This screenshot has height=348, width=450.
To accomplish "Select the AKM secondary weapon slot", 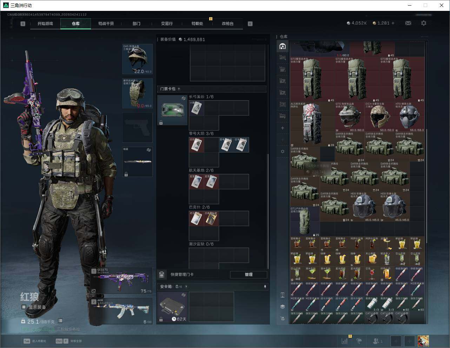I will tap(121, 312).
